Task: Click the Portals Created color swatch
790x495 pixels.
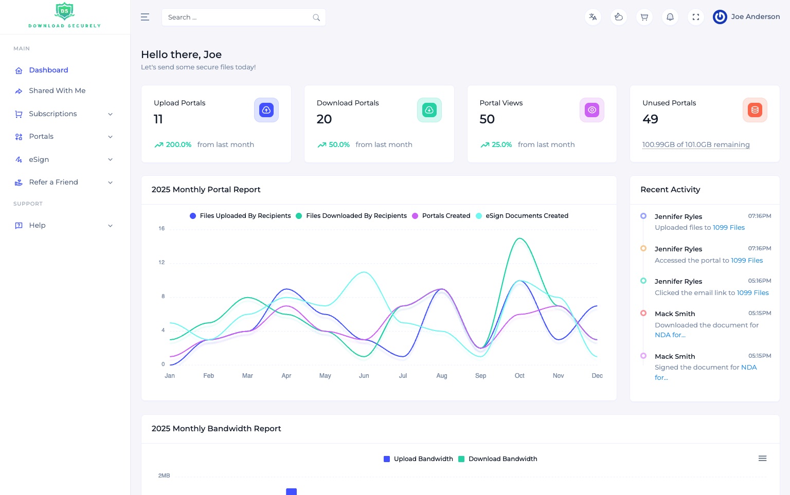Action: [415, 216]
